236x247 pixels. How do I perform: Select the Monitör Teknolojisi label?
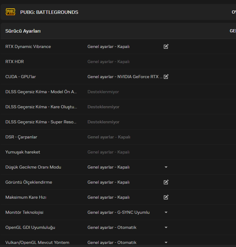pos(24,212)
